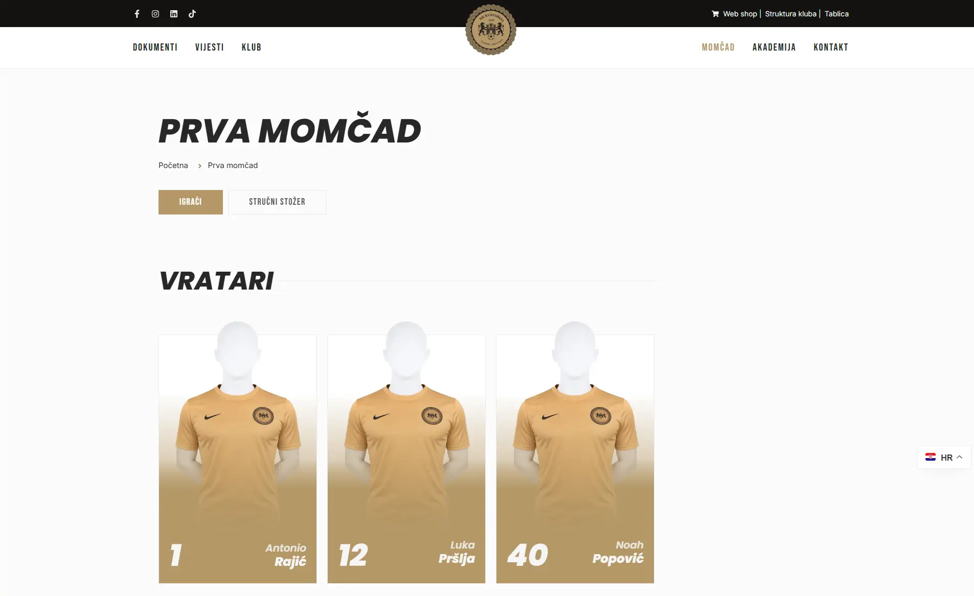
Task: Open the Klub menu item
Action: pyautogui.click(x=252, y=47)
